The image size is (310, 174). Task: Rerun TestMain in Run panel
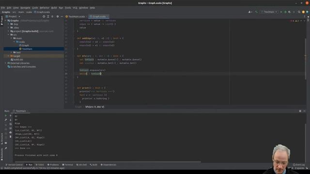coord(6,116)
